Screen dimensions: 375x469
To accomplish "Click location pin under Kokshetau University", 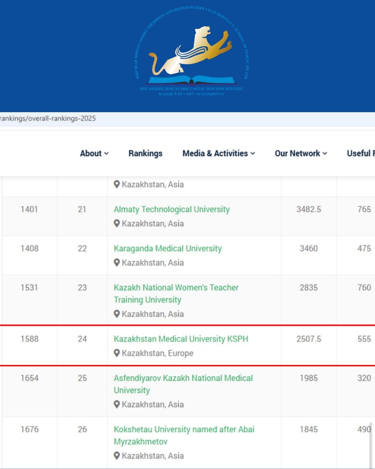I will 117,455.
